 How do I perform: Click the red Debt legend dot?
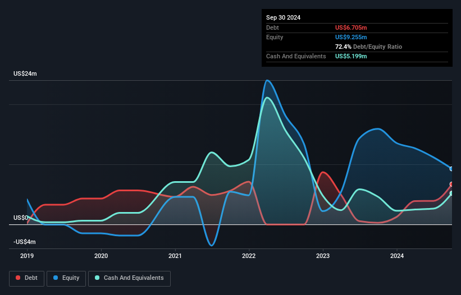click(x=18, y=278)
